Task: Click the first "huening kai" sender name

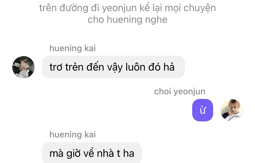Action: pyautogui.click(x=73, y=48)
